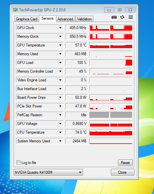Minimize the GPU-Z window
154x194 pixels.
click(109, 10)
